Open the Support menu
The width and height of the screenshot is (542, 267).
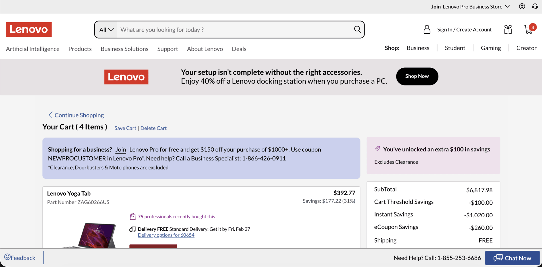click(x=167, y=49)
